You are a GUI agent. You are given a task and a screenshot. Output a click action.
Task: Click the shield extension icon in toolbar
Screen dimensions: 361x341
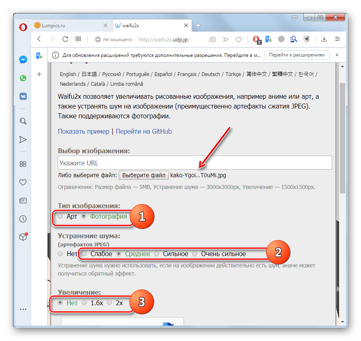point(306,39)
